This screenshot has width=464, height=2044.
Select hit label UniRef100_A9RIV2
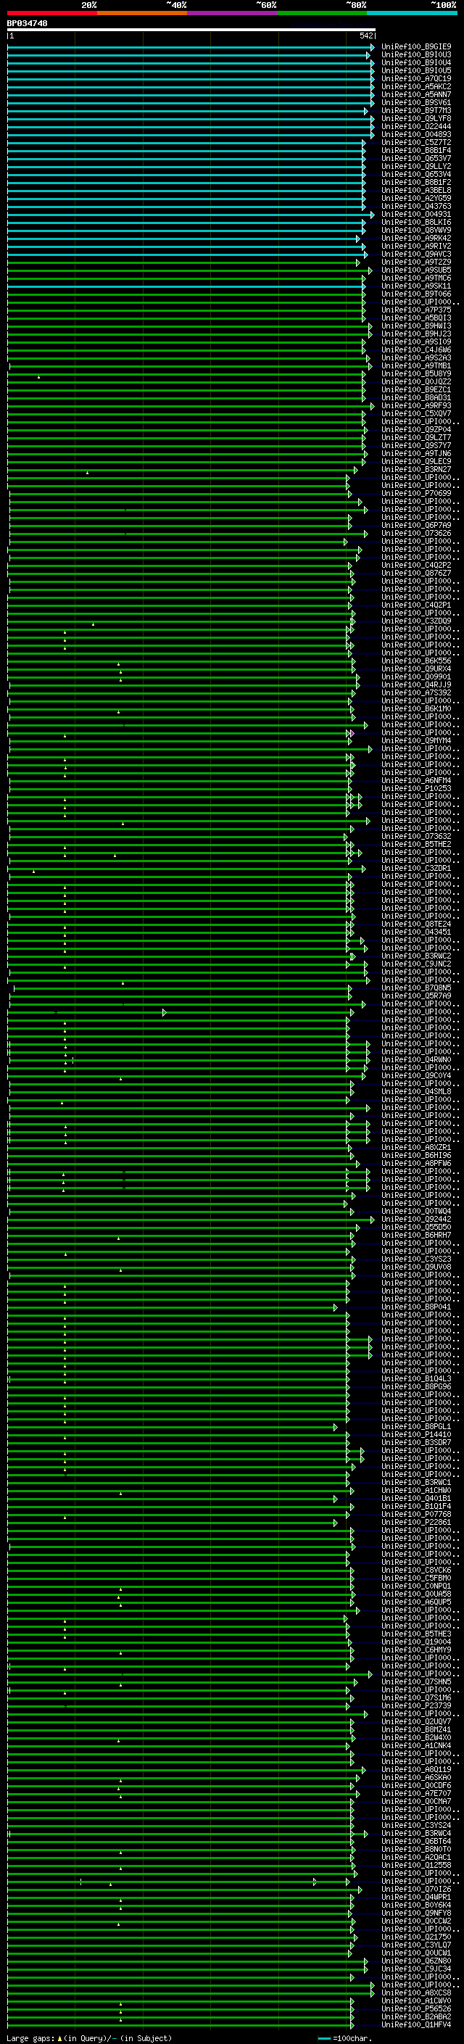click(x=416, y=246)
